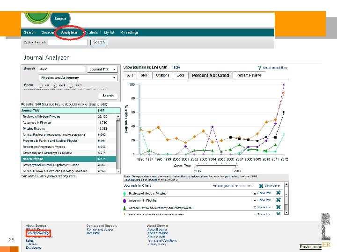337x252 pixels.
Task: Select Astronomy and Astrophysics Review row
Action: [x=69, y=153]
